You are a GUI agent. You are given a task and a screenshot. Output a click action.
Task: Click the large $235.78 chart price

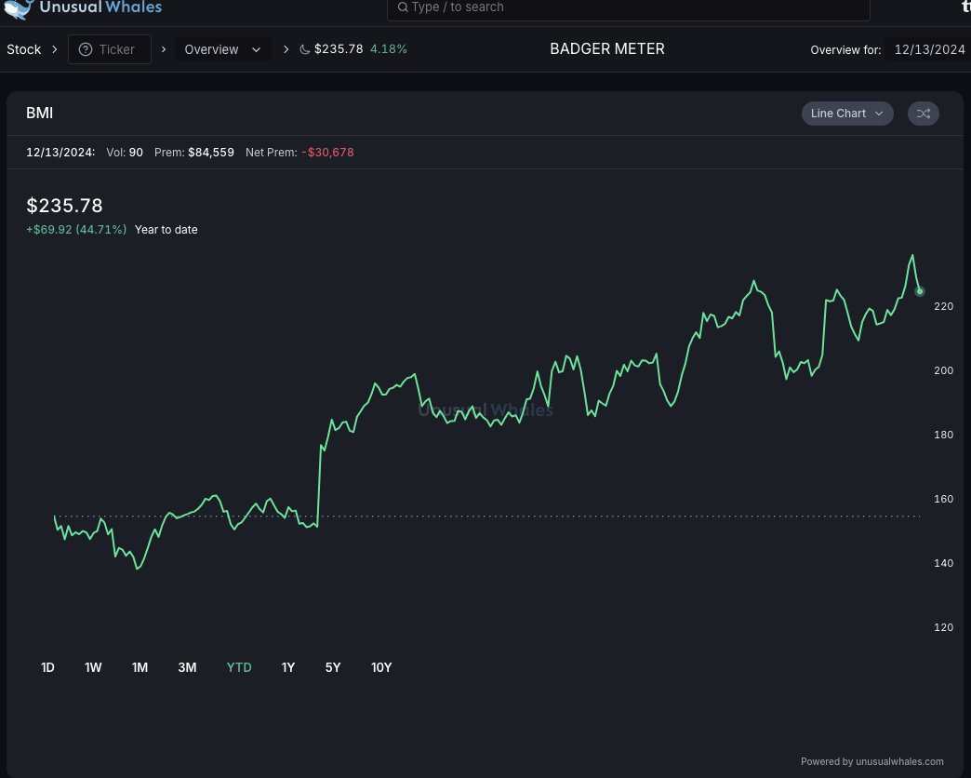pos(64,205)
